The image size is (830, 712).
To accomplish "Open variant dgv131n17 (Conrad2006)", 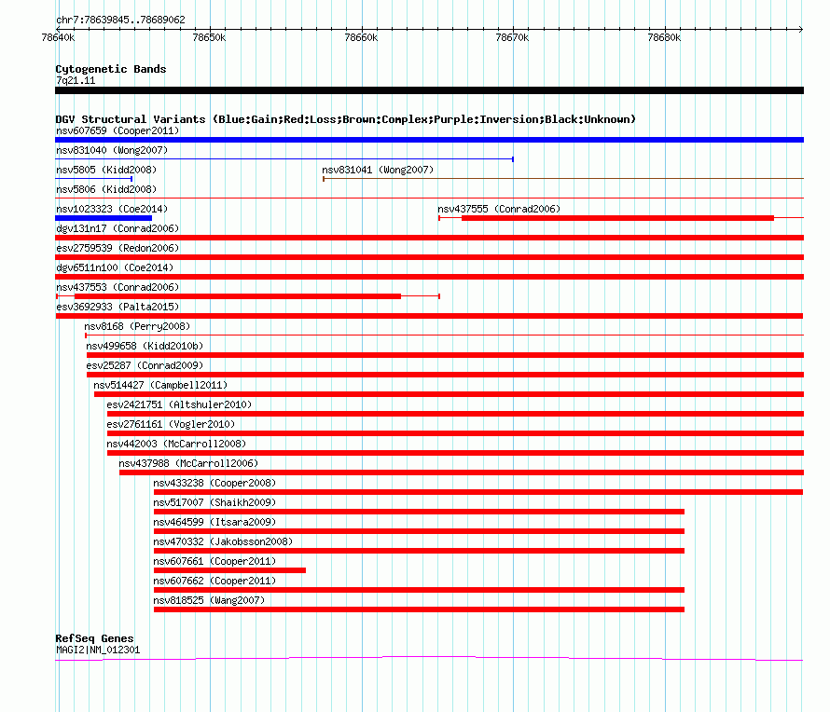I will pyautogui.click(x=118, y=228).
